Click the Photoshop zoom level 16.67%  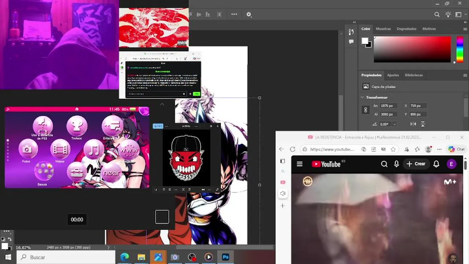click(23, 247)
